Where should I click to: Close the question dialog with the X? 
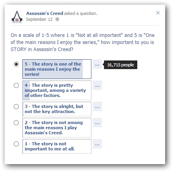158,13
